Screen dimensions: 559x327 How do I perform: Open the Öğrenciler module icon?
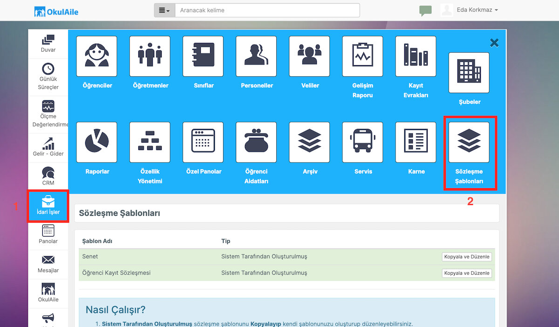click(x=97, y=56)
